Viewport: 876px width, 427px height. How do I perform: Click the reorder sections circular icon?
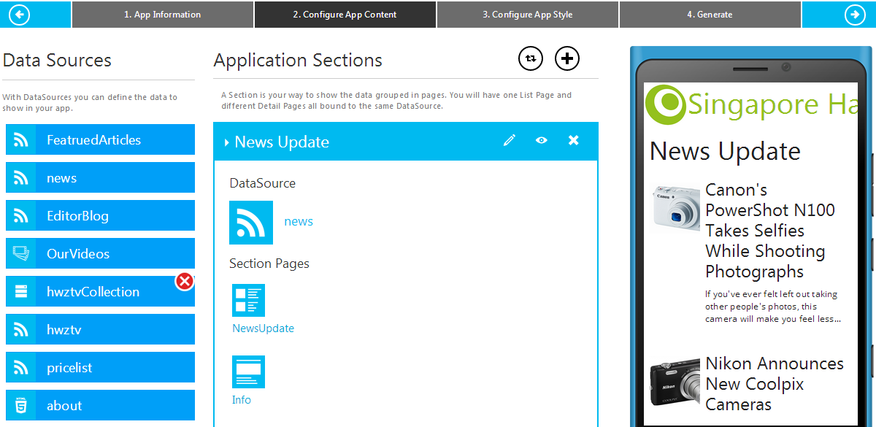[531, 58]
